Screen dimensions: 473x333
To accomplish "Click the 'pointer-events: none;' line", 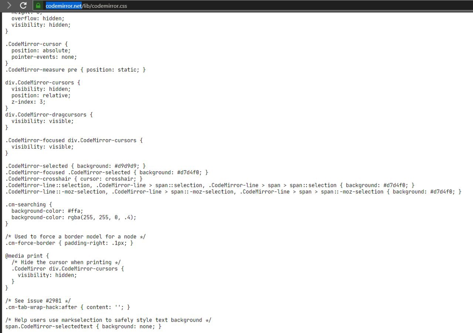I will (44, 57).
